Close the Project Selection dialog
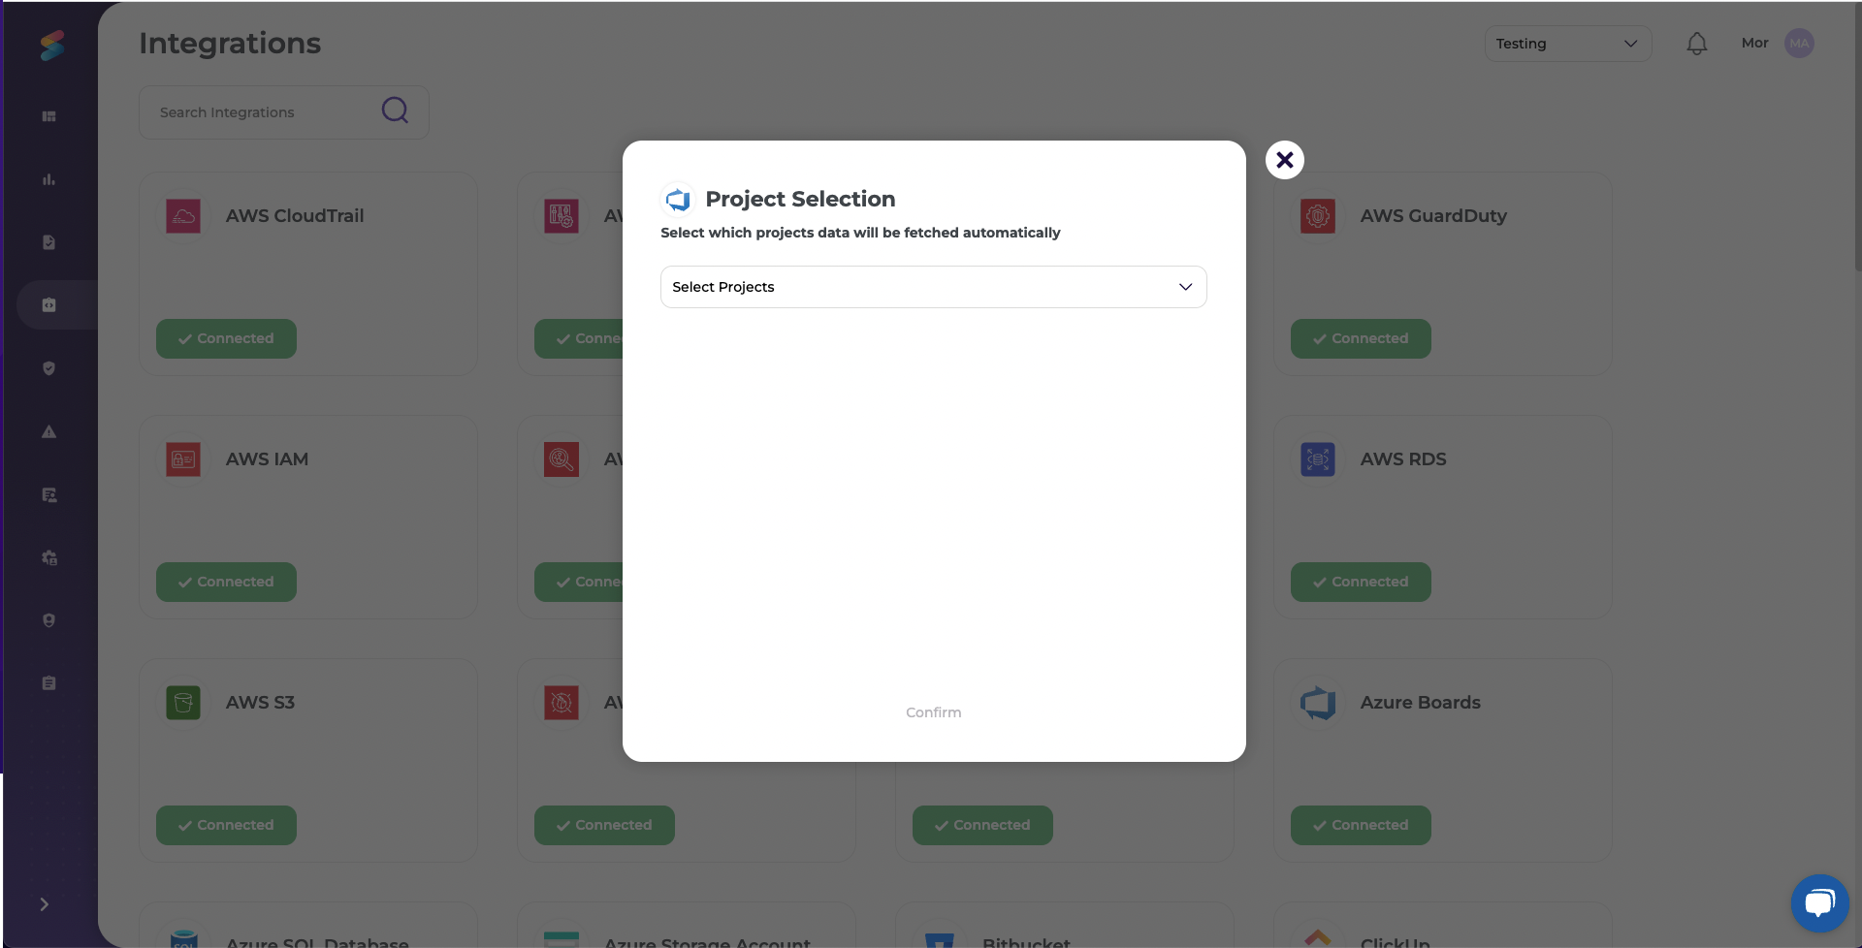The width and height of the screenshot is (1862, 948). 1284,160
